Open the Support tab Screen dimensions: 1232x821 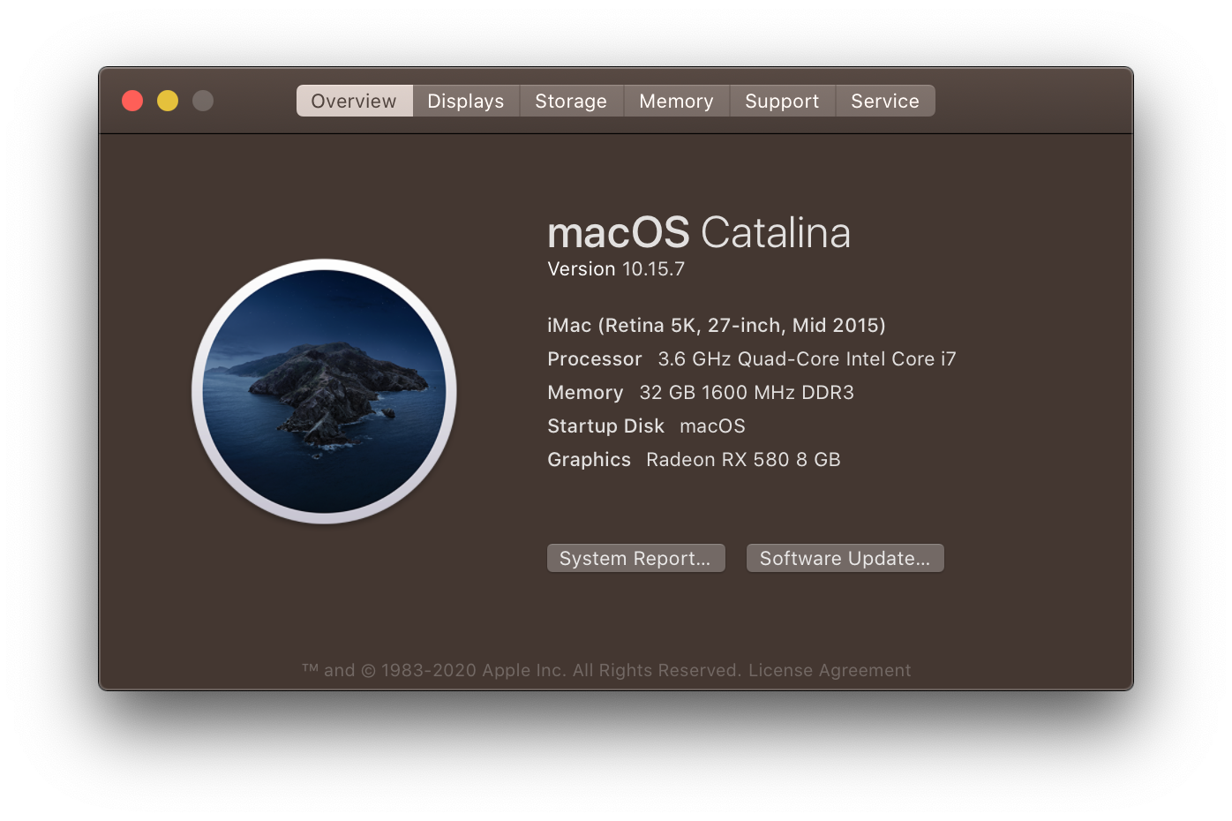[782, 101]
